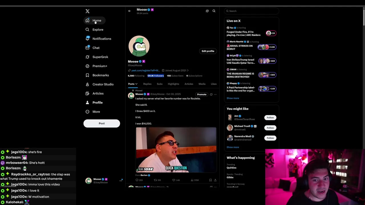Follow Narendra Modi
365x205 pixels.
[x=270, y=138]
